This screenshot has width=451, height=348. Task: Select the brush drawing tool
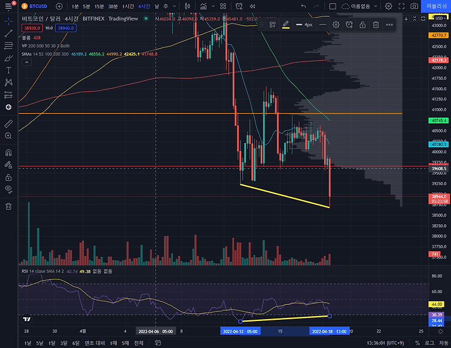(x=8, y=58)
